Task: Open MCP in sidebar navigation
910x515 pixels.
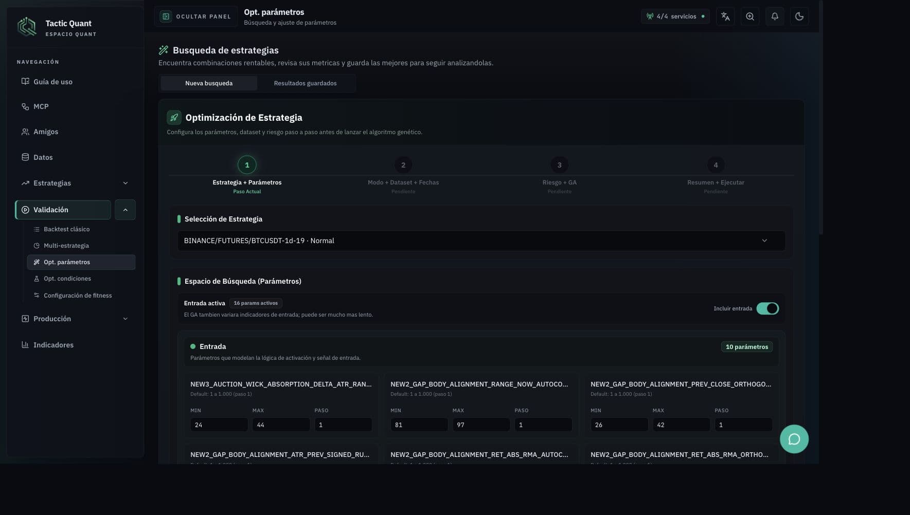Action: coord(75,106)
